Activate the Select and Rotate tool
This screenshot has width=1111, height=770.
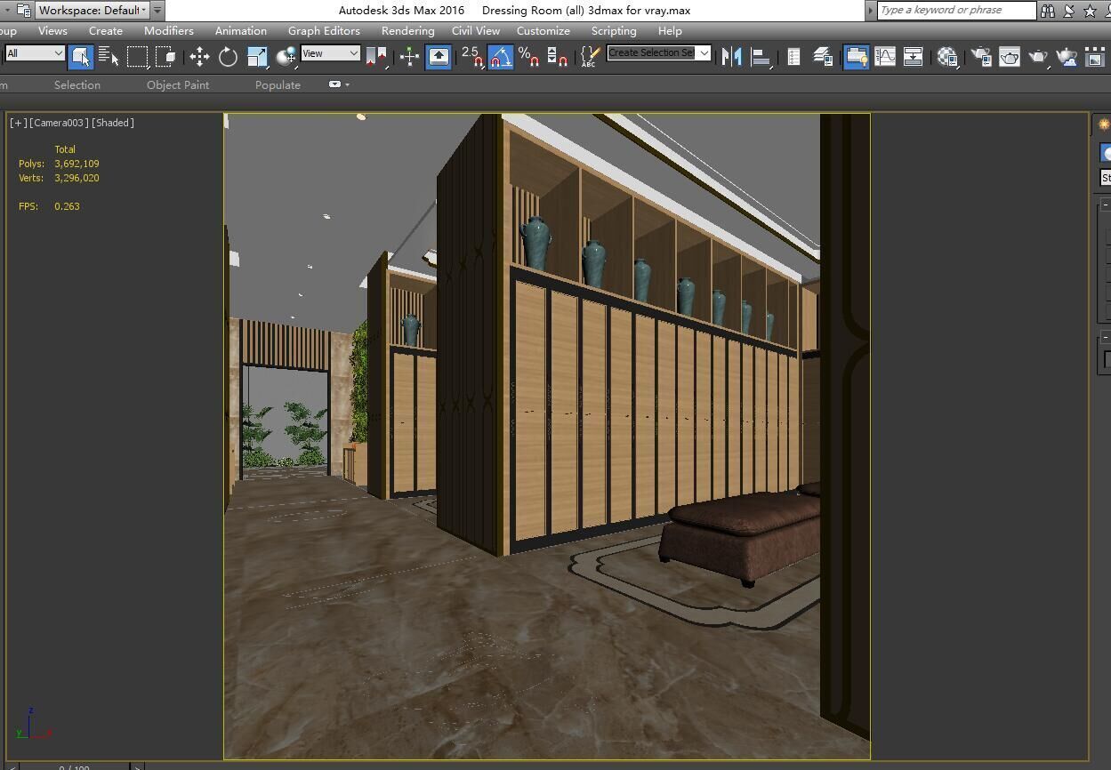(x=228, y=57)
